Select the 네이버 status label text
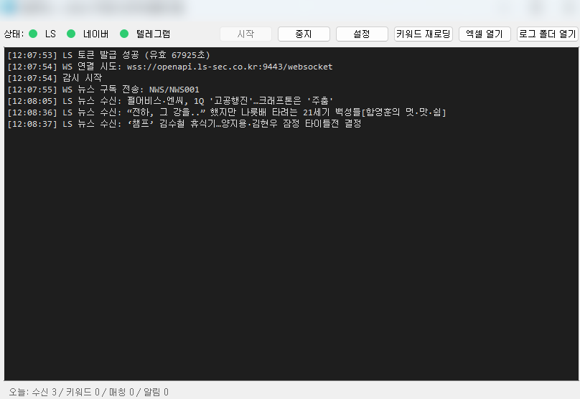 [95, 34]
